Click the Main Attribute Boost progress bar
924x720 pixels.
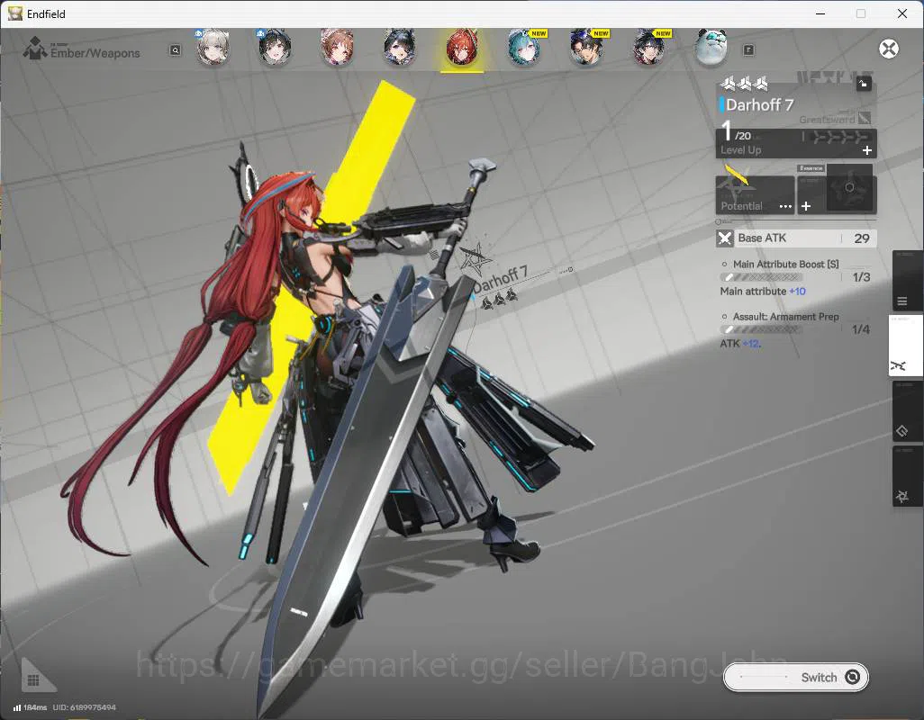tap(762, 277)
